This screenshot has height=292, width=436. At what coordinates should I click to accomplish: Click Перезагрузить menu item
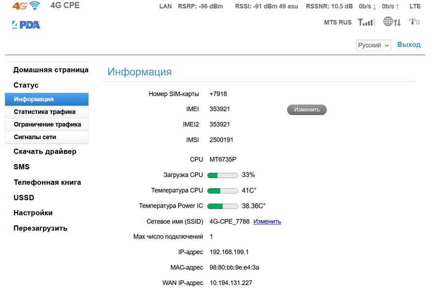coord(40,228)
